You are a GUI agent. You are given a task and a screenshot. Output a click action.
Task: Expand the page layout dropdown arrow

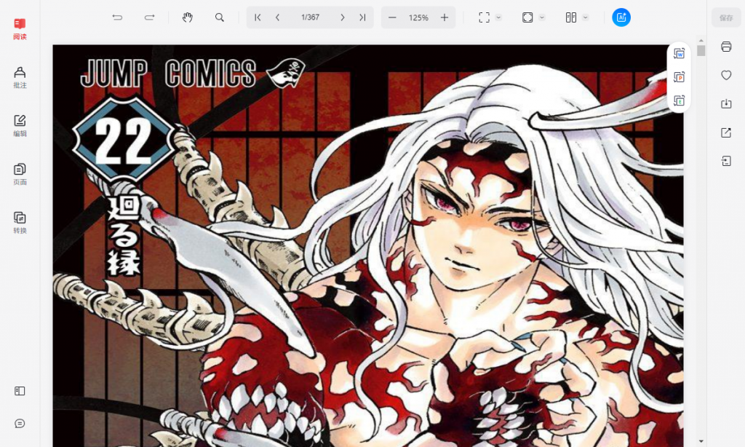point(586,17)
